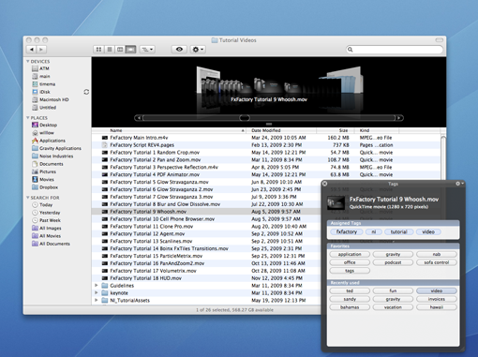Open the Tags panel gear menu
The image size is (478, 357).
pos(459,184)
